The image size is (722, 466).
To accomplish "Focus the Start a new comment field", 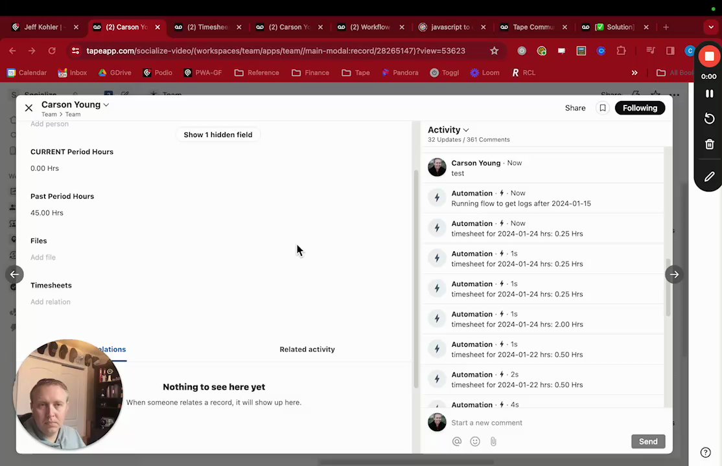I will (487, 423).
